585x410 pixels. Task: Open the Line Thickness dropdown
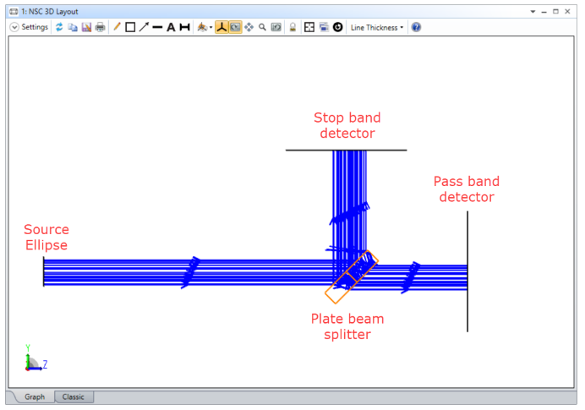pos(377,27)
